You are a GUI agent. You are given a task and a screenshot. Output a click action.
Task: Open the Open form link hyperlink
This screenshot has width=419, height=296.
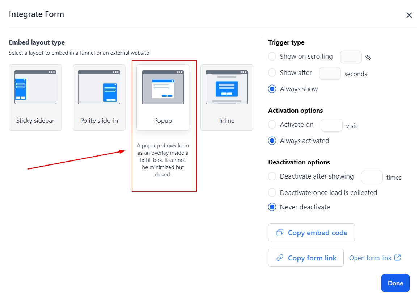pos(370,258)
